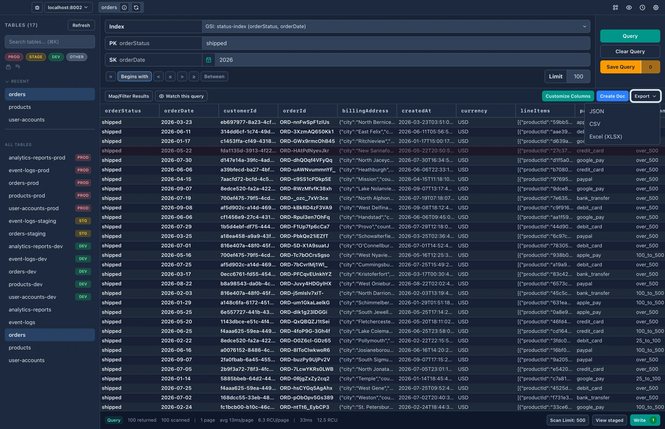Open user-accounts-dev table

click(50, 297)
